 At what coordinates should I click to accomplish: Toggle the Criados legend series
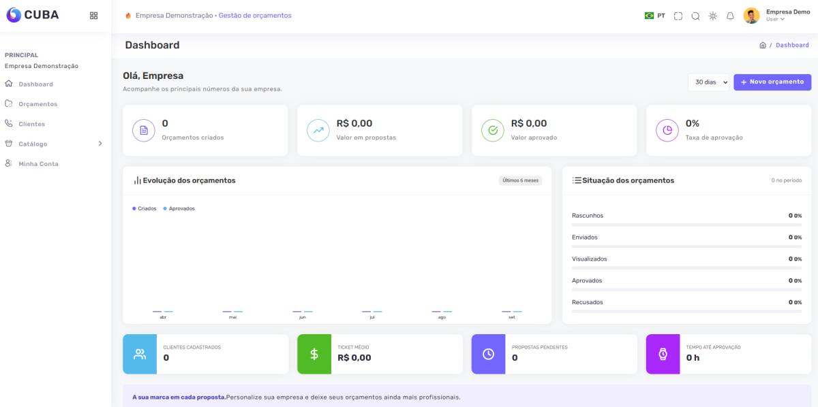pyautogui.click(x=145, y=208)
